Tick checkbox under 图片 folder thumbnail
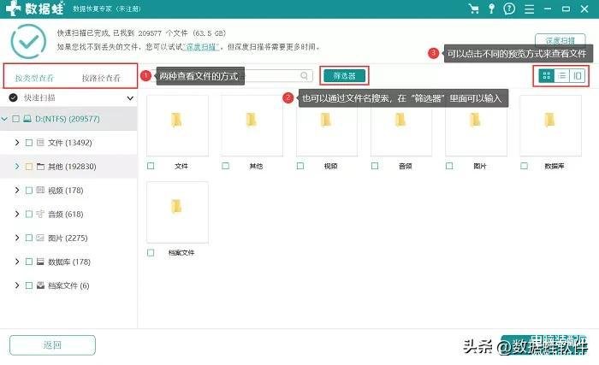This screenshot has height=365, width=599. [x=449, y=166]
